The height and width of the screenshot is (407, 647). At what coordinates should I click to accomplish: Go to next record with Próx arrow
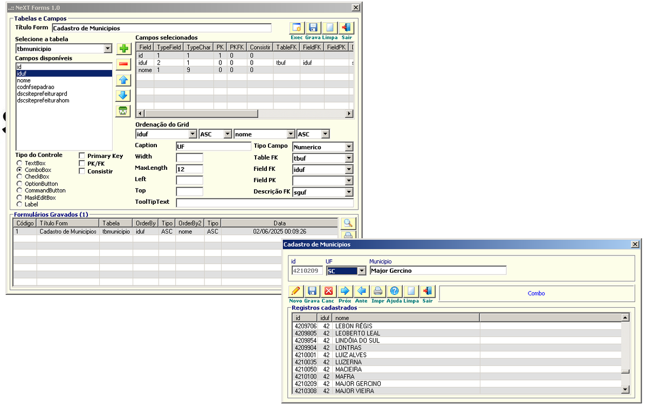[x=345, y=291]
